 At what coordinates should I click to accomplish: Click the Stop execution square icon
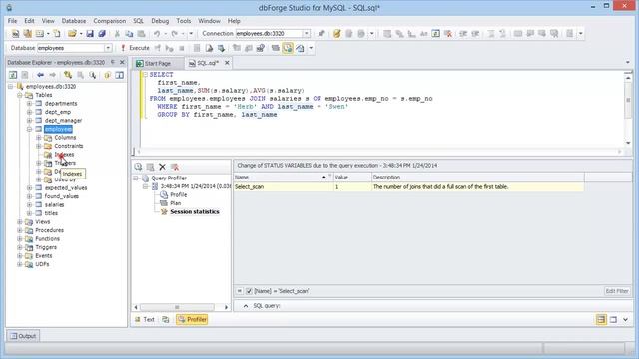pyautogui.click(x=182, y=48)
